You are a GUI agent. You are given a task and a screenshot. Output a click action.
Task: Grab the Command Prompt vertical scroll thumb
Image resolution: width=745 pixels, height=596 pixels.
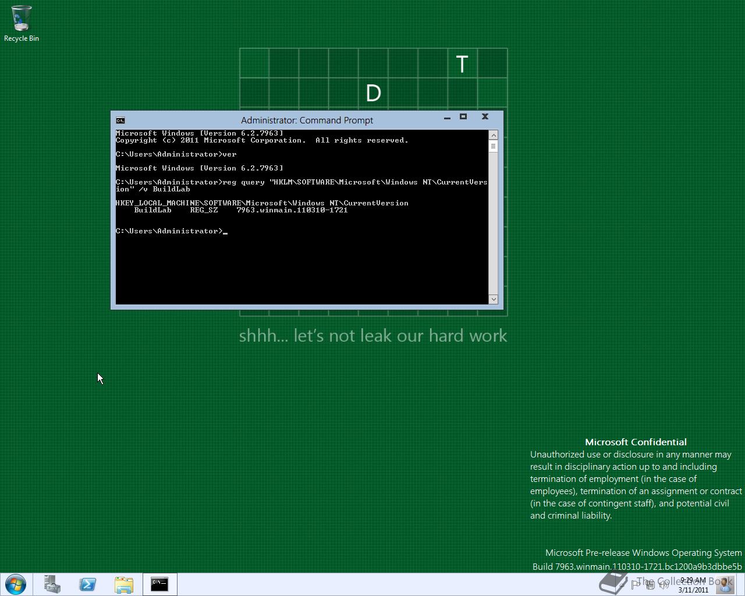(x=494, y=146)
